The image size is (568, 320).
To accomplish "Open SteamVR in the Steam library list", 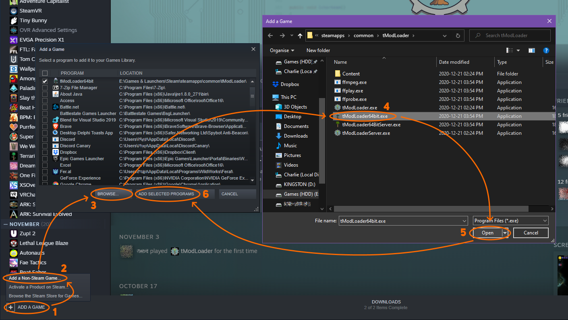I will [x=31, y=10].
